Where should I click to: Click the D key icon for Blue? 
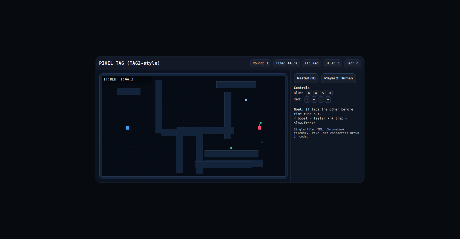330,93
